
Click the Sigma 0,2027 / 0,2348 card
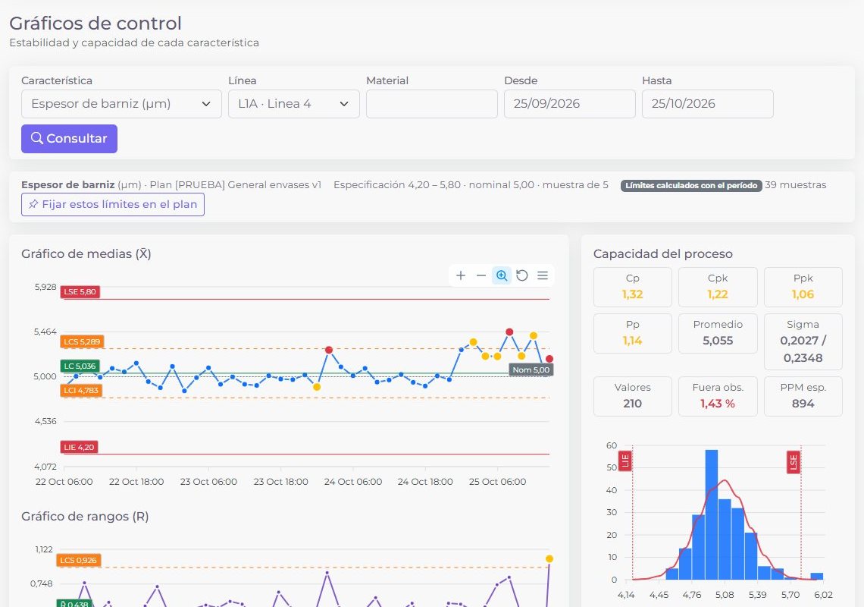tap(803, 341)
